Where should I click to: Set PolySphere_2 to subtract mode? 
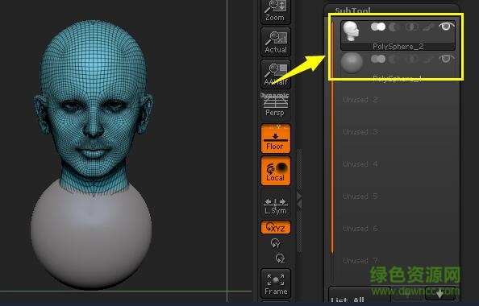coord(394,27)
